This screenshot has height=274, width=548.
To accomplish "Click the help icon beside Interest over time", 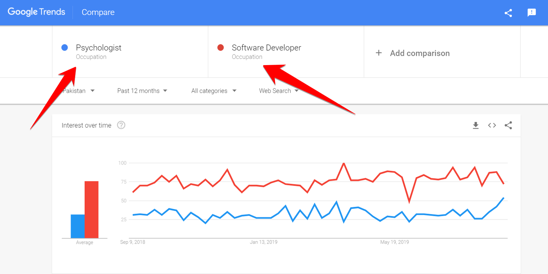I will [x=121, y=125].
